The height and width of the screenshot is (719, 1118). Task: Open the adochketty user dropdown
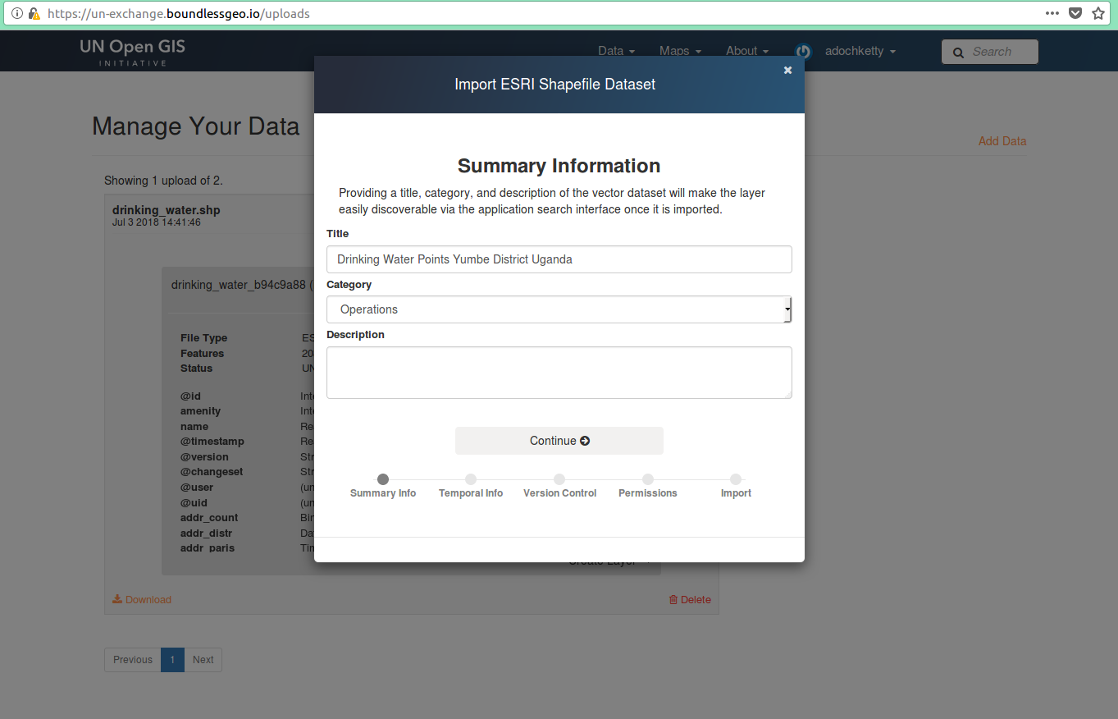point(860,51)
